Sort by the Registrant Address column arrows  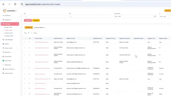coord(145,38)
